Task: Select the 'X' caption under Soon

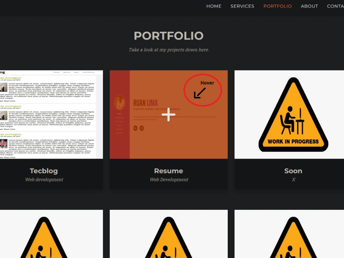Action: [293, 180]
